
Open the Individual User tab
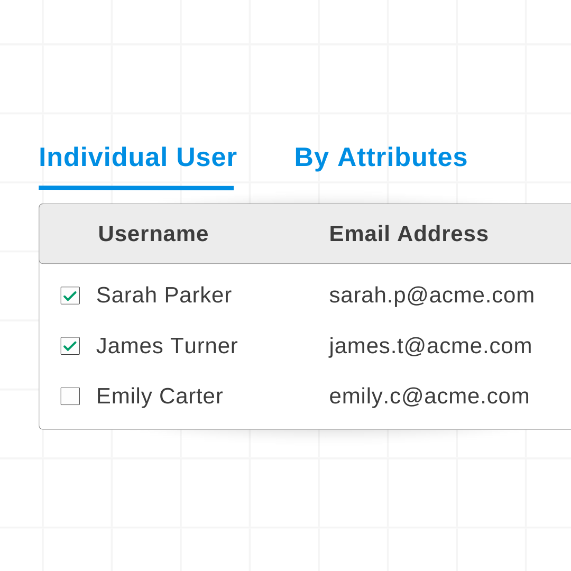click(x=137, y=158)
